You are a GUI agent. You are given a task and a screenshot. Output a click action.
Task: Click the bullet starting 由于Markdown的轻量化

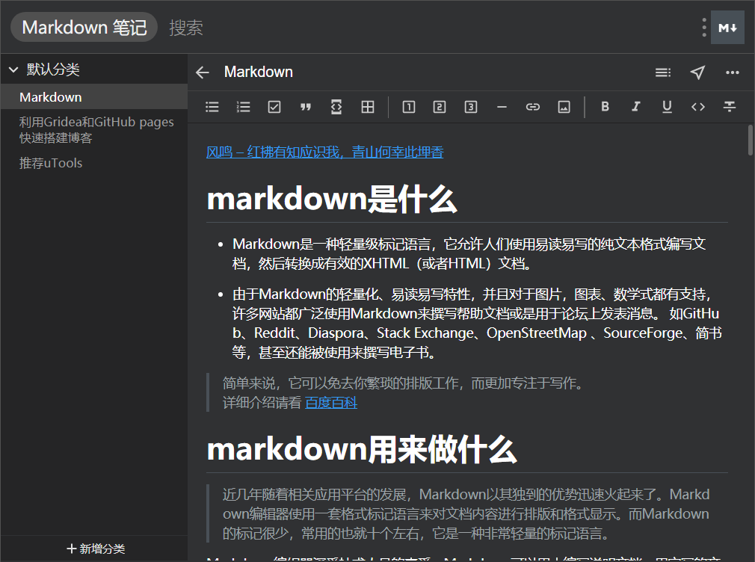coord(477,323)
